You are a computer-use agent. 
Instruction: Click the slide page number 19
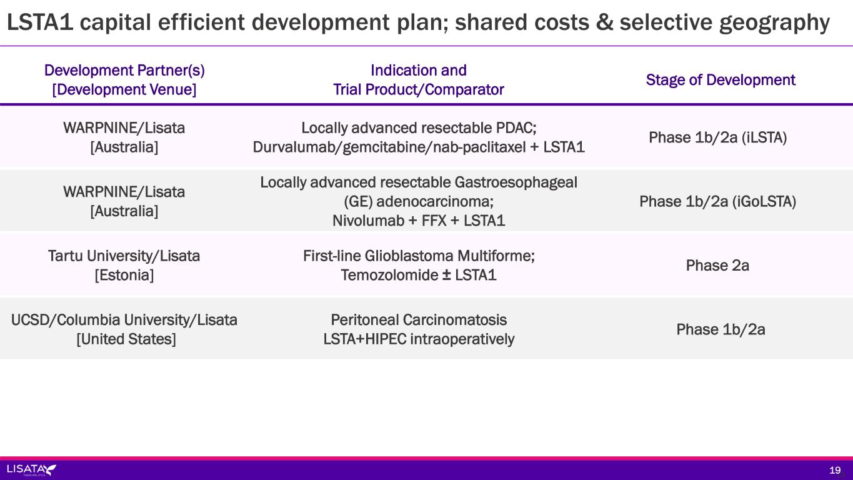pyautogui.click(x=835, y=470)
